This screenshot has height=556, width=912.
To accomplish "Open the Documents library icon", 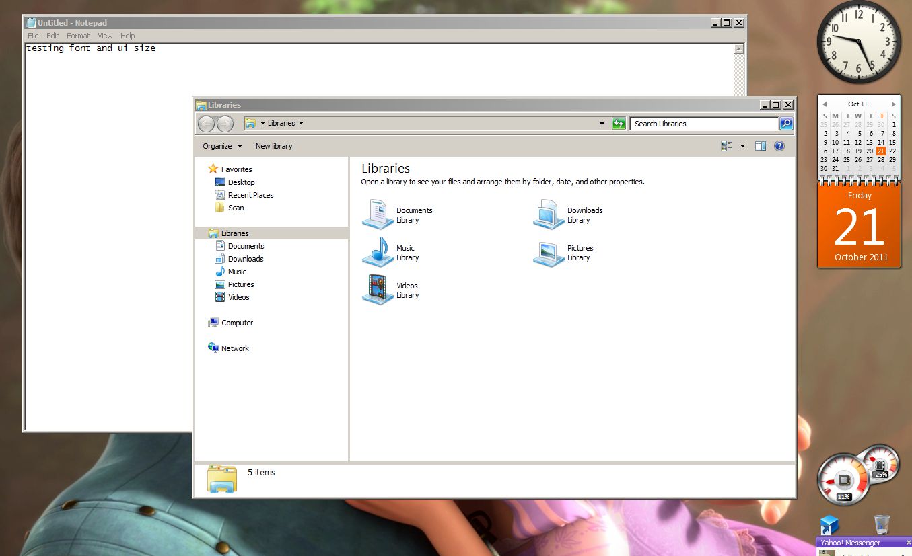I will (x=378, y=214).
